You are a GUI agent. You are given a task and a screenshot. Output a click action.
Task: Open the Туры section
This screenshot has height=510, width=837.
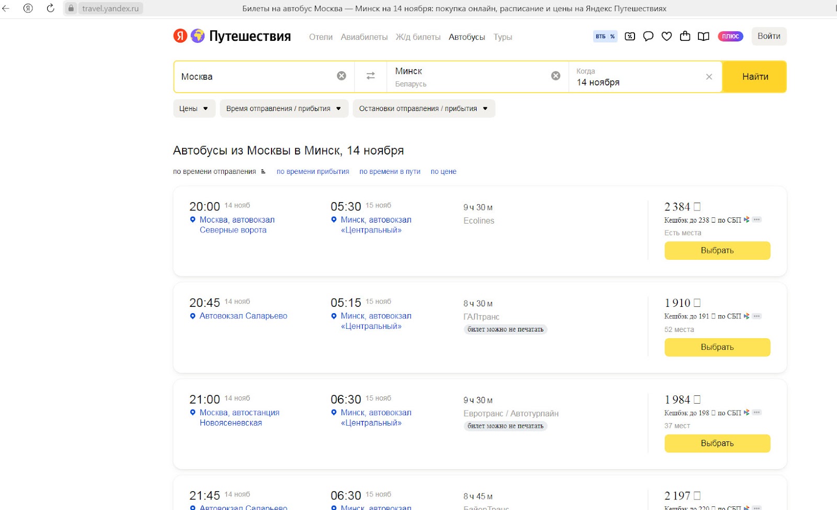(x=503, y=37)
